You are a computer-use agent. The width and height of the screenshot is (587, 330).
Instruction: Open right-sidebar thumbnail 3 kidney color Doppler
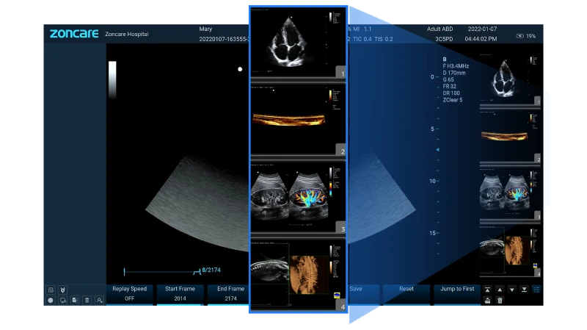[510, 194]
